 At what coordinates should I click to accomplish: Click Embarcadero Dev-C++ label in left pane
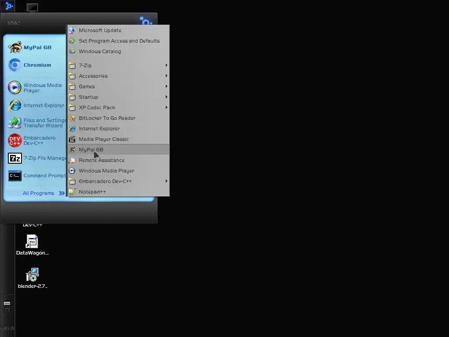pyautogui.click(x=39, y=140)
